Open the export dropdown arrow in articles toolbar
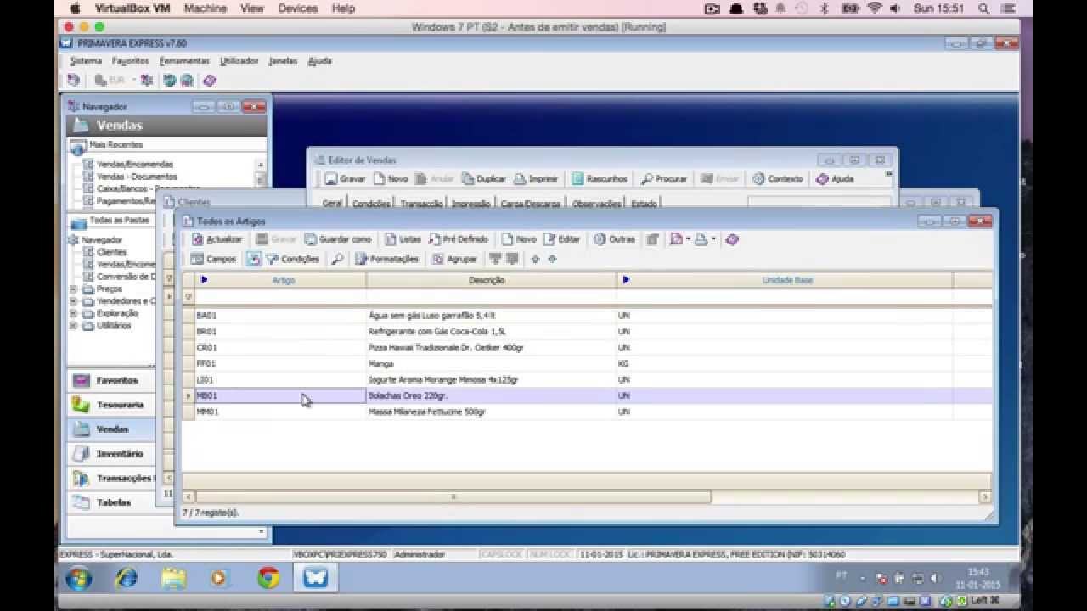Screen dimensions: 1087x611 [x=688, y=239]
